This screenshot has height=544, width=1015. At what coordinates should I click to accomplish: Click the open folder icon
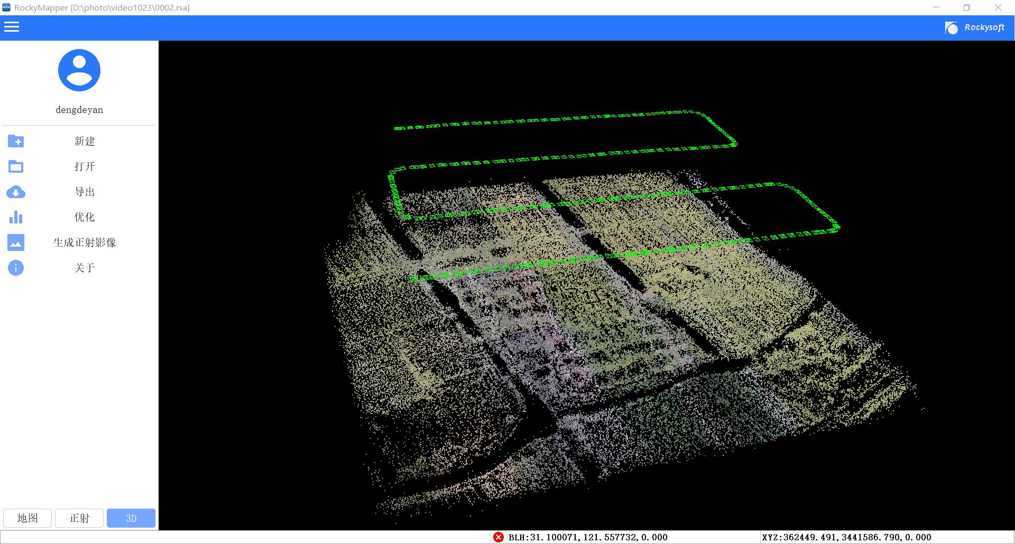click(x=16, y=166)
